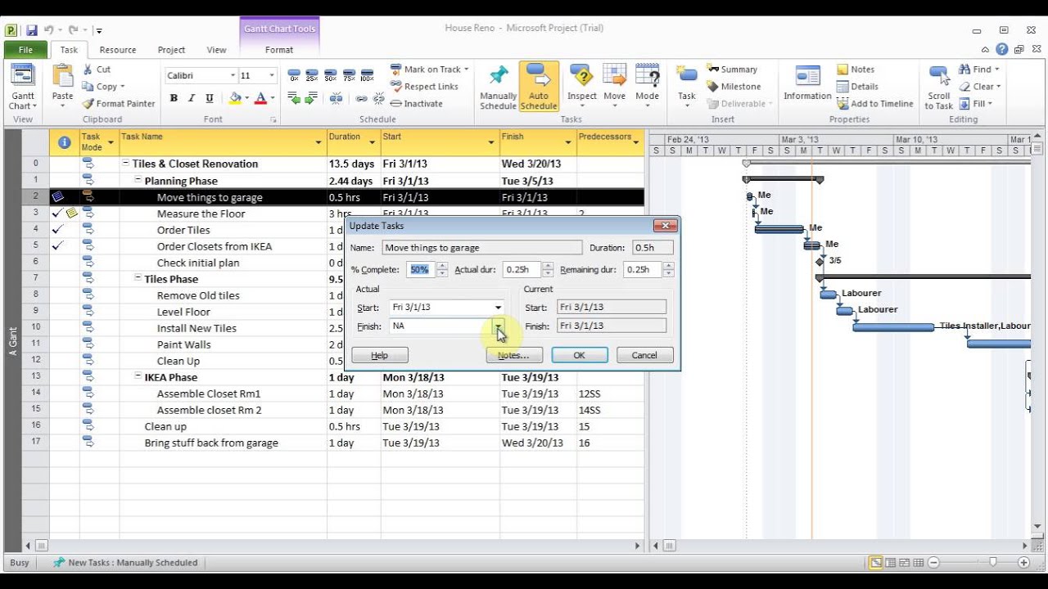This screenshot has width=1048, height=589.
Task: Increase % Complete with spinner
Action: 442,266
